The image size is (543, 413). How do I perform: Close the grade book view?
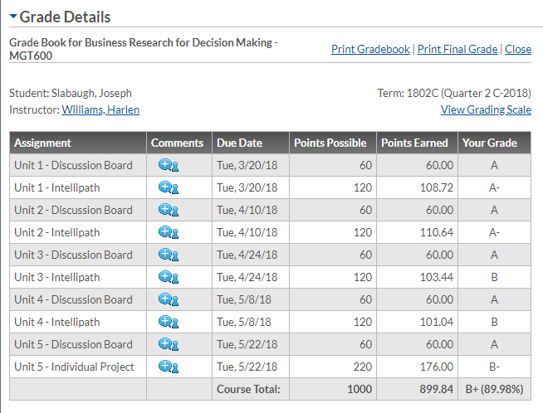pyautogui.click(x=518, y=49)
